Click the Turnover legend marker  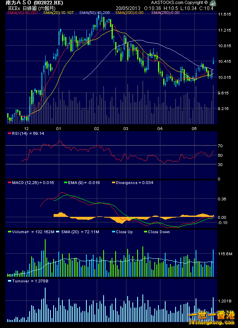pos(9,281)
